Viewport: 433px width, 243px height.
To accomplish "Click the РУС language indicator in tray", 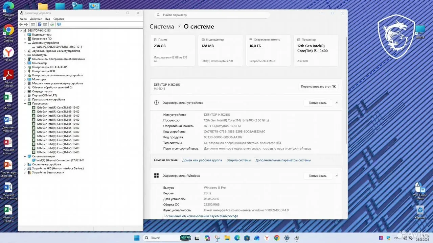I will [x=396, y=238].
